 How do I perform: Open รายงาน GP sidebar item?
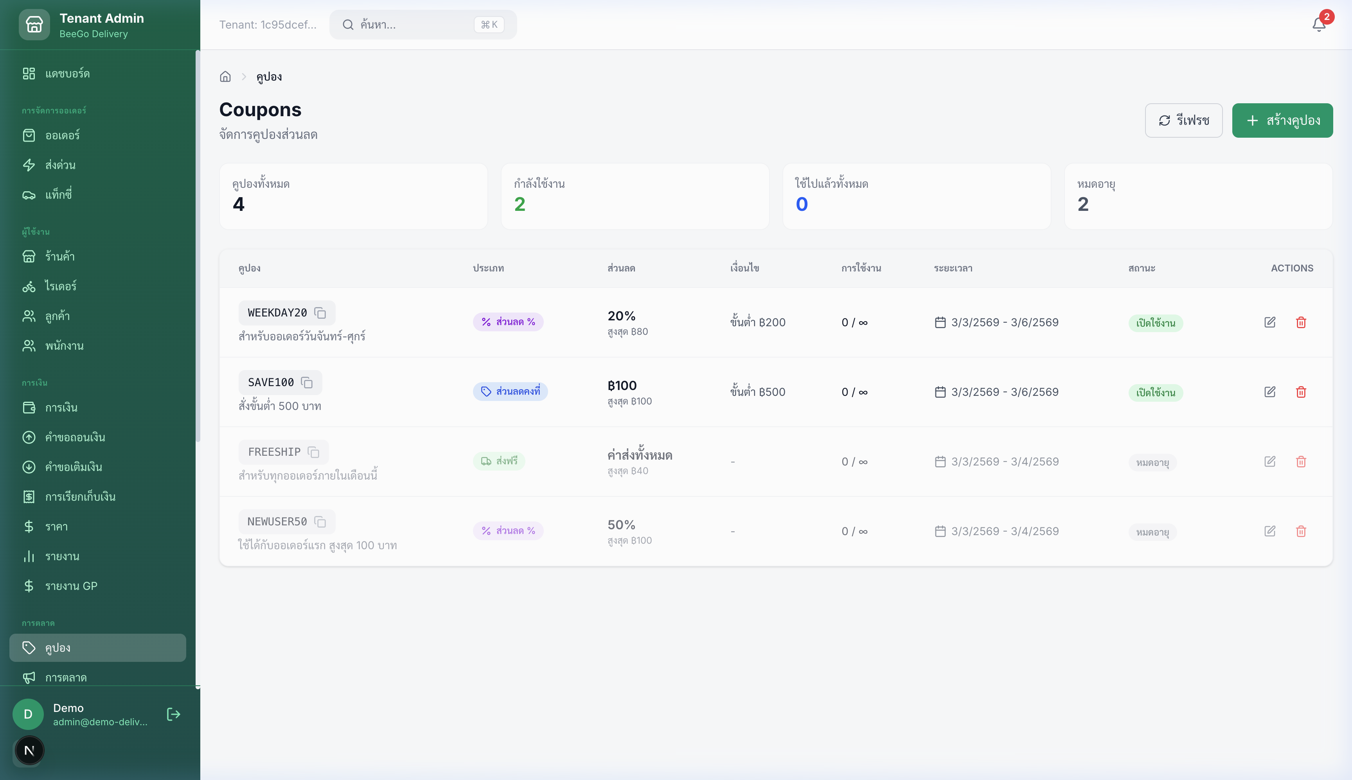click(71, 586)
